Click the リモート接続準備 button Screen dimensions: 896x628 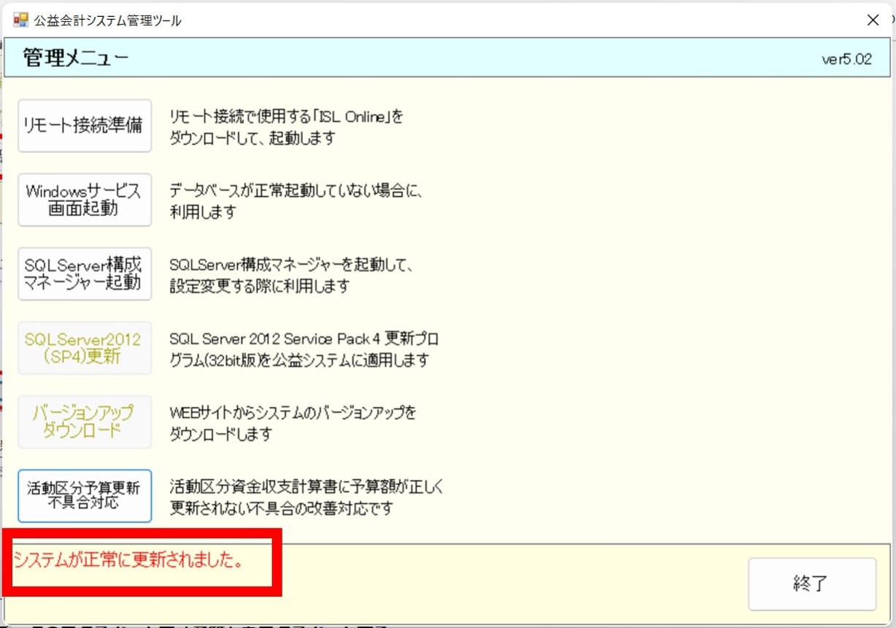85,126
